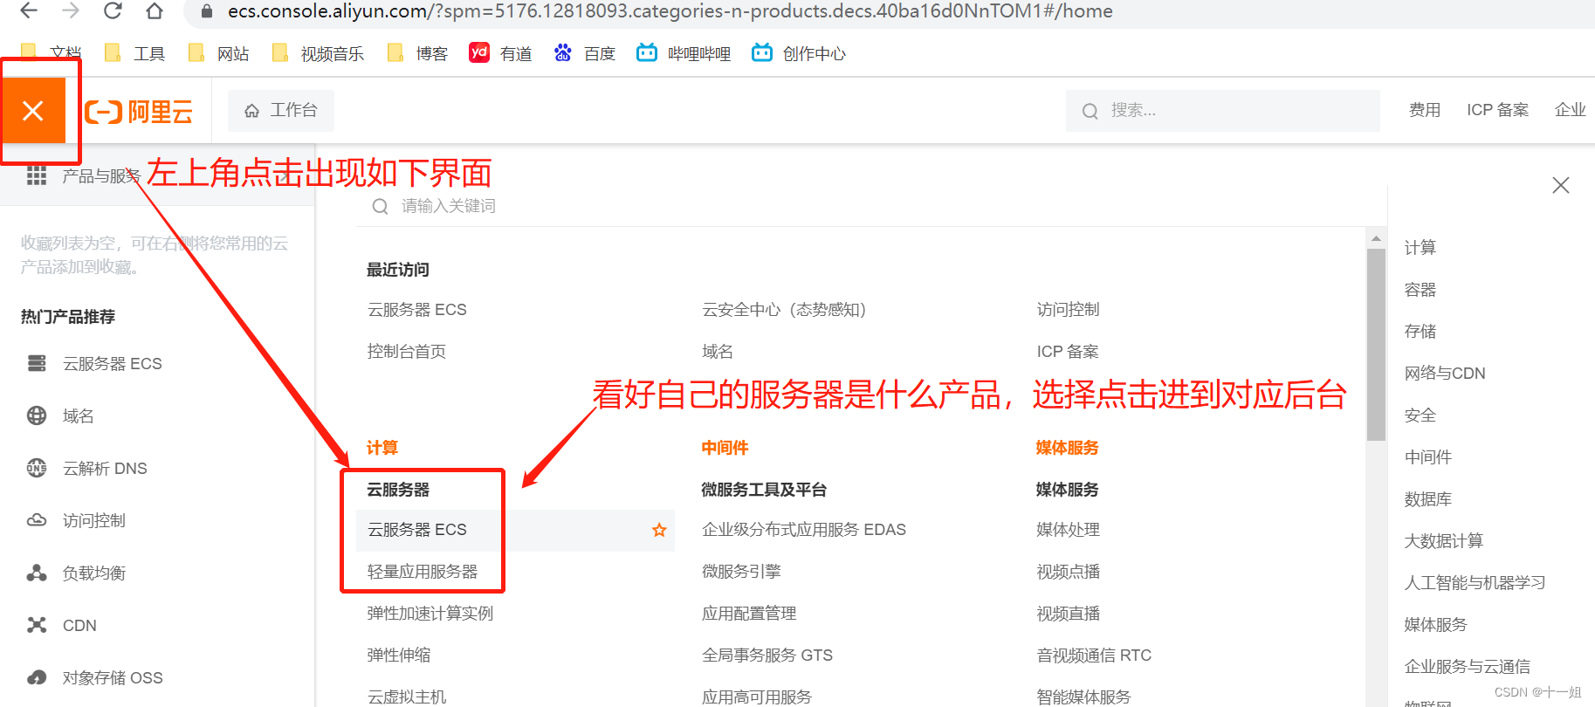Open 弹性伸缩 link
Viewport: 1595px width, 707px height.
399,656
